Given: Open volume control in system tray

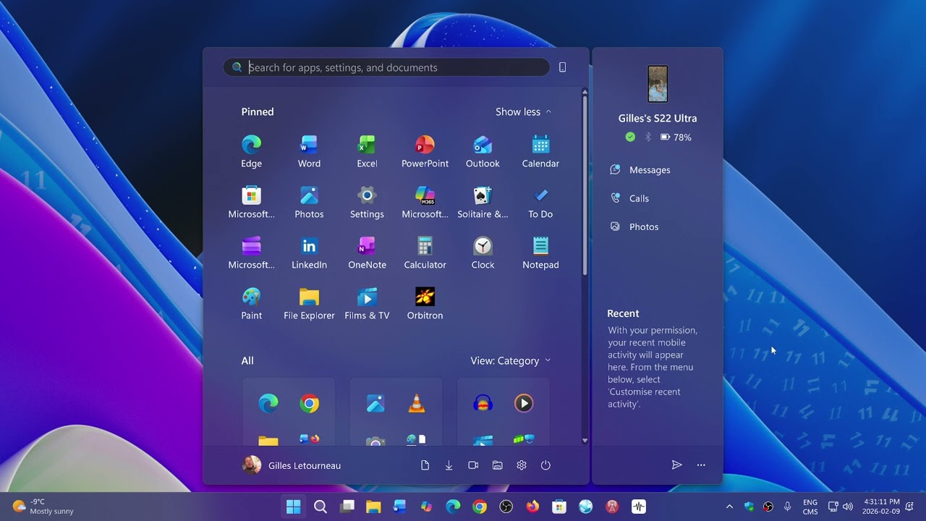Looking at the screenshot, I should coord(848,507).
